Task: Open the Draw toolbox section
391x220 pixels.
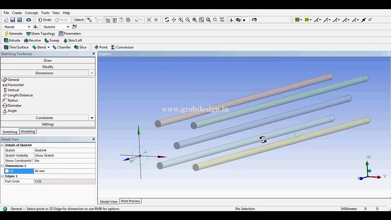Action: pyautogui.click(x=48, y=61)
